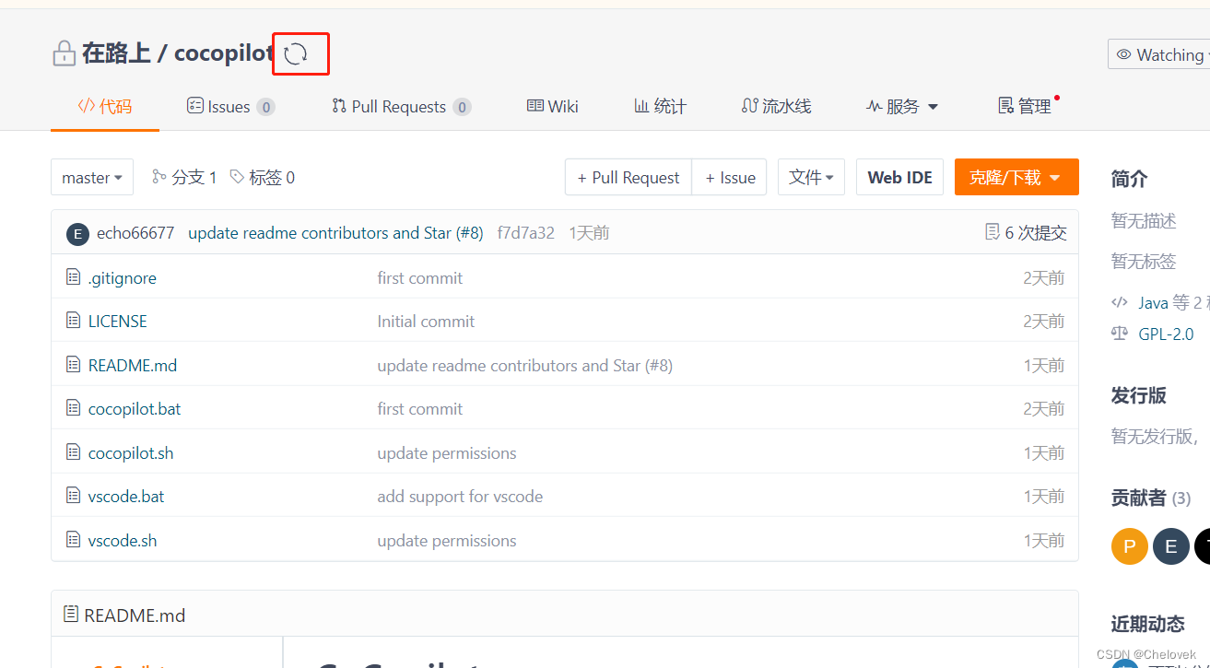
Task: Open the 克隆/下载 dropdown button
Action: pos(1016,177)
